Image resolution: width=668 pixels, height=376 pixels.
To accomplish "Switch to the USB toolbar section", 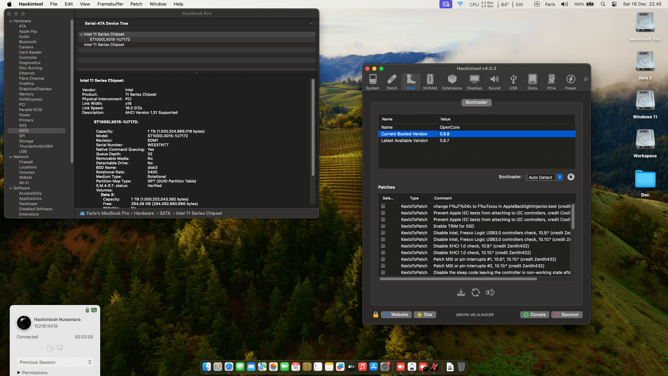I will 513,82.
